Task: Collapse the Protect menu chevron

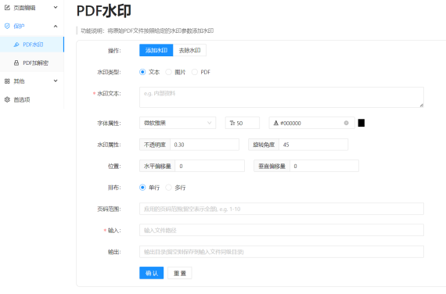Action: point(56,26)
